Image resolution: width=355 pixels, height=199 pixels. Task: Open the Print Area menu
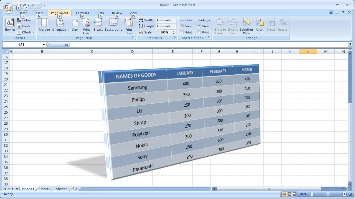click(87, 27)
